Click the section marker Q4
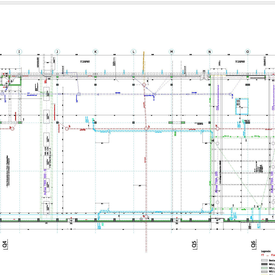Image resolution: width=275 pixels, height=275 pixels. click(5, 244)
